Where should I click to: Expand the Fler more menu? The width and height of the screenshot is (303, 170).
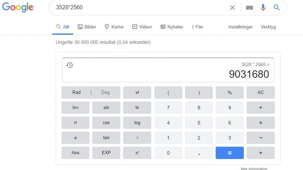pyautogui.click(x=198, y=27)
